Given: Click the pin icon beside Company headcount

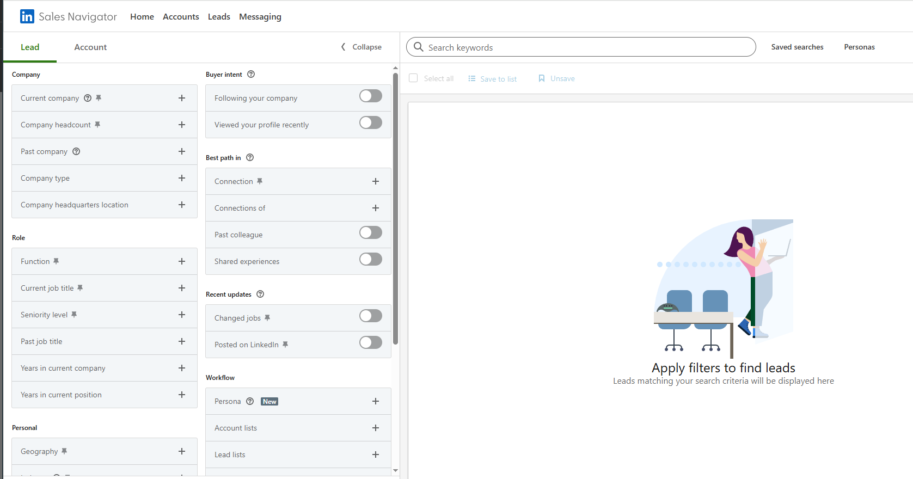Looking at the screenshot, I should click(x=97, y=125).
